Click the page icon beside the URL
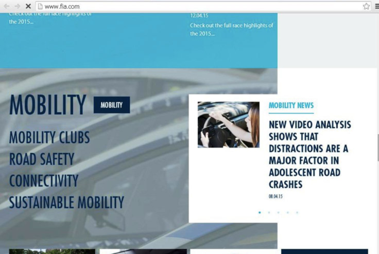Screen dimensions: 379x254 click(x=40, y=7)
